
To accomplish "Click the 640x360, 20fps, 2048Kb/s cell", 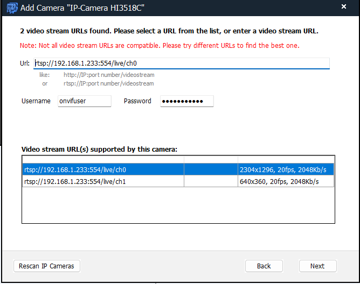I will pos(286,182).
